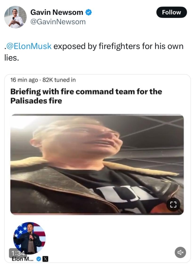Click the verified badge beside Elon M...
This screenshot has height=272, width=195.
(x=39, y=259)
